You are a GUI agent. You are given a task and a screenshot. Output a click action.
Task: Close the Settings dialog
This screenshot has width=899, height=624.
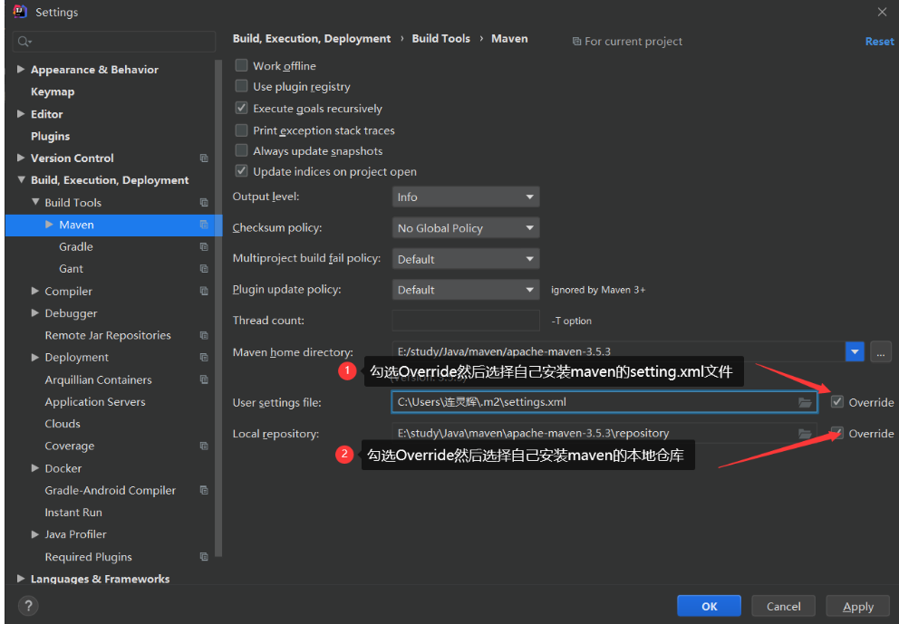click(x=882, y=12)
